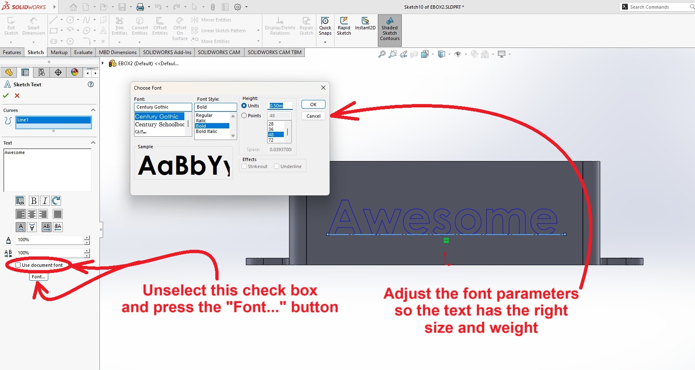Collapse the Curves section
This screenshot has height=370, width=695.
93,110
